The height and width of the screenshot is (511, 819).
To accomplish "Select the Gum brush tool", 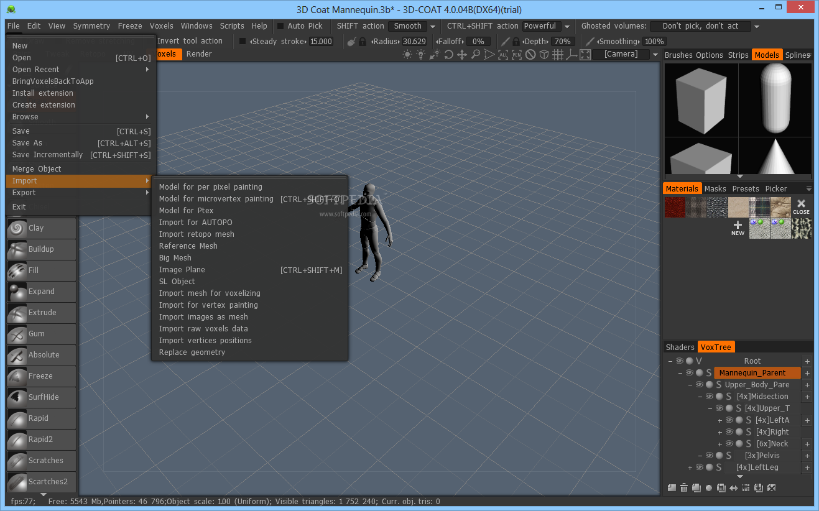I will pos(41,334).
